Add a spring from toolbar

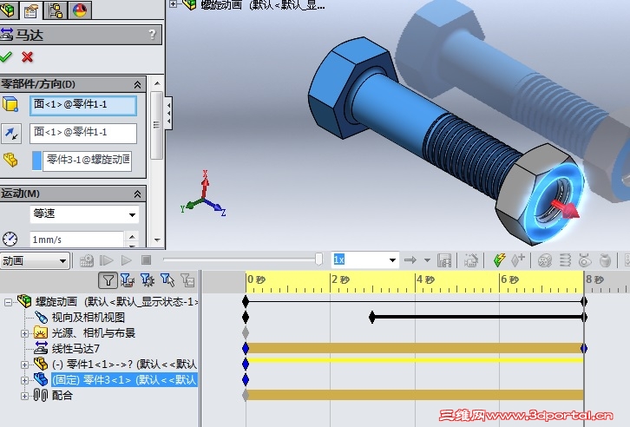[565, 260]
